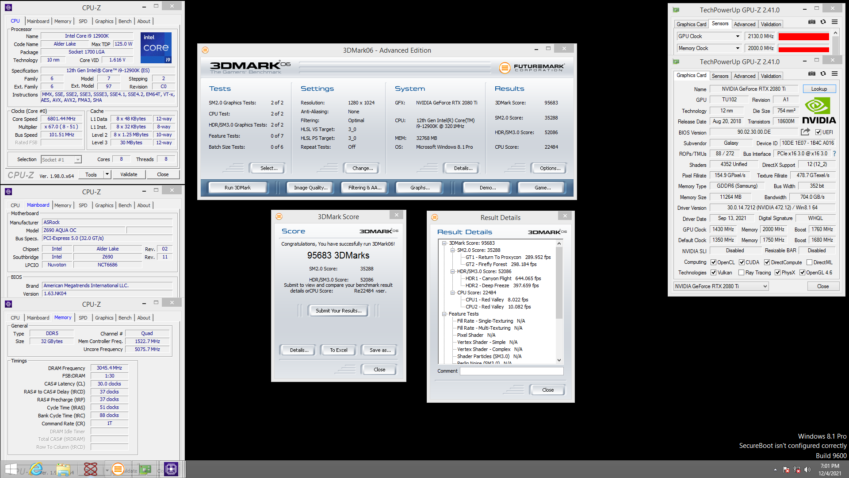Open the Advanced tab in GPU-Z Graphics Card window
Viewport: 849px width, 478px height.
point(745,76)
